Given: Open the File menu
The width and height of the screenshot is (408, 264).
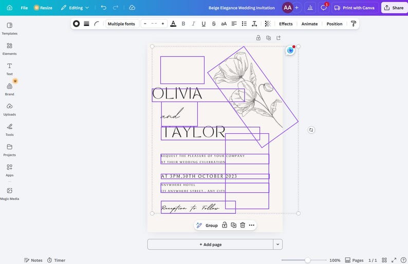Looking at the screenshot, I should click(x=24, y=8).
